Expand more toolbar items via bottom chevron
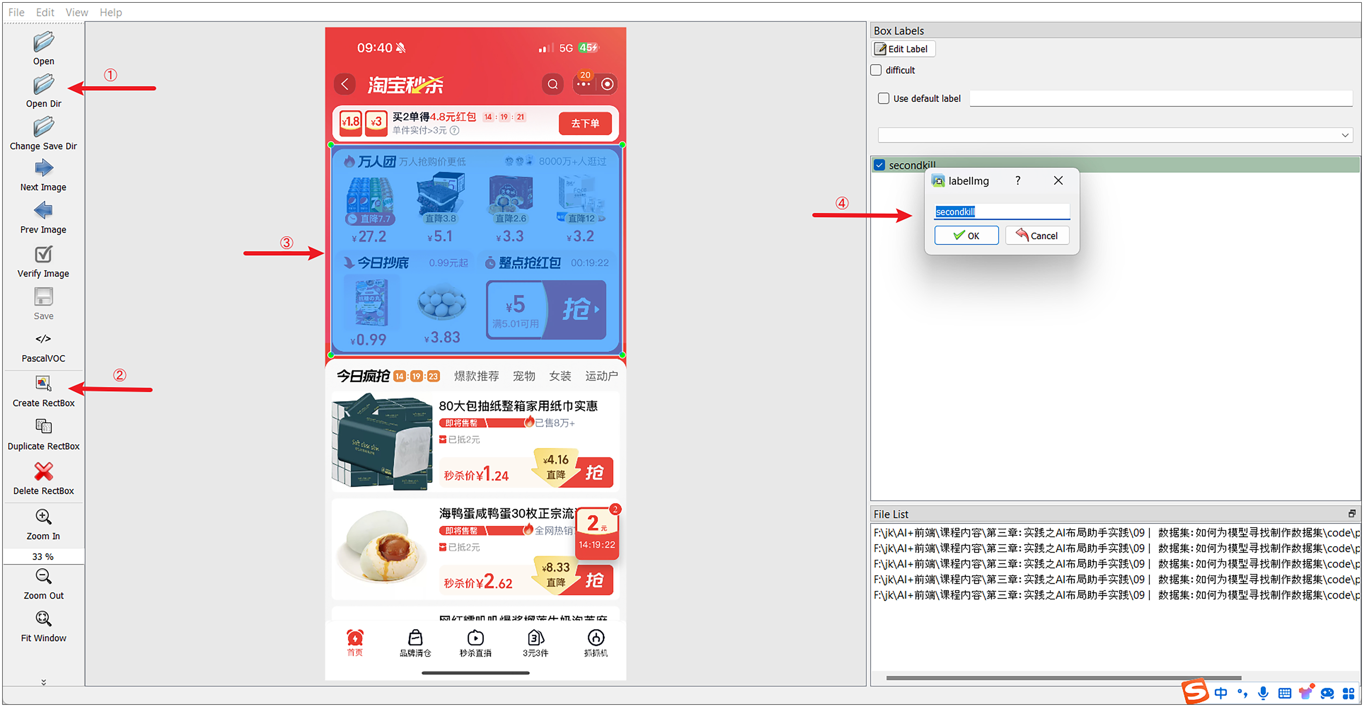The height and width of the screenshot is (707, 1364). pos(43,682)
